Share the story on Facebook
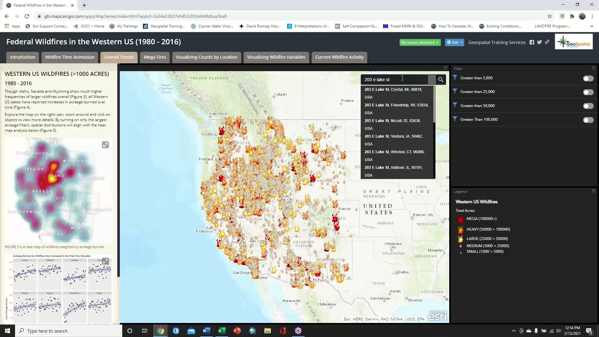 532,42
